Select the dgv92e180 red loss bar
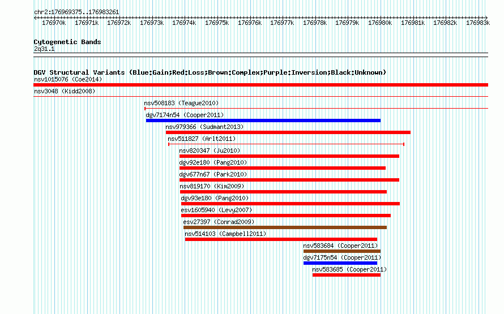504x314 pixels. pyautogui.click(x=283, y=168)
